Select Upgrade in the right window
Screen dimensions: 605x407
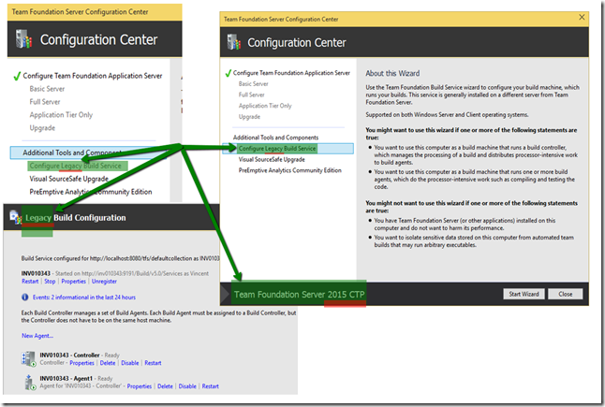tap(249, 117)
